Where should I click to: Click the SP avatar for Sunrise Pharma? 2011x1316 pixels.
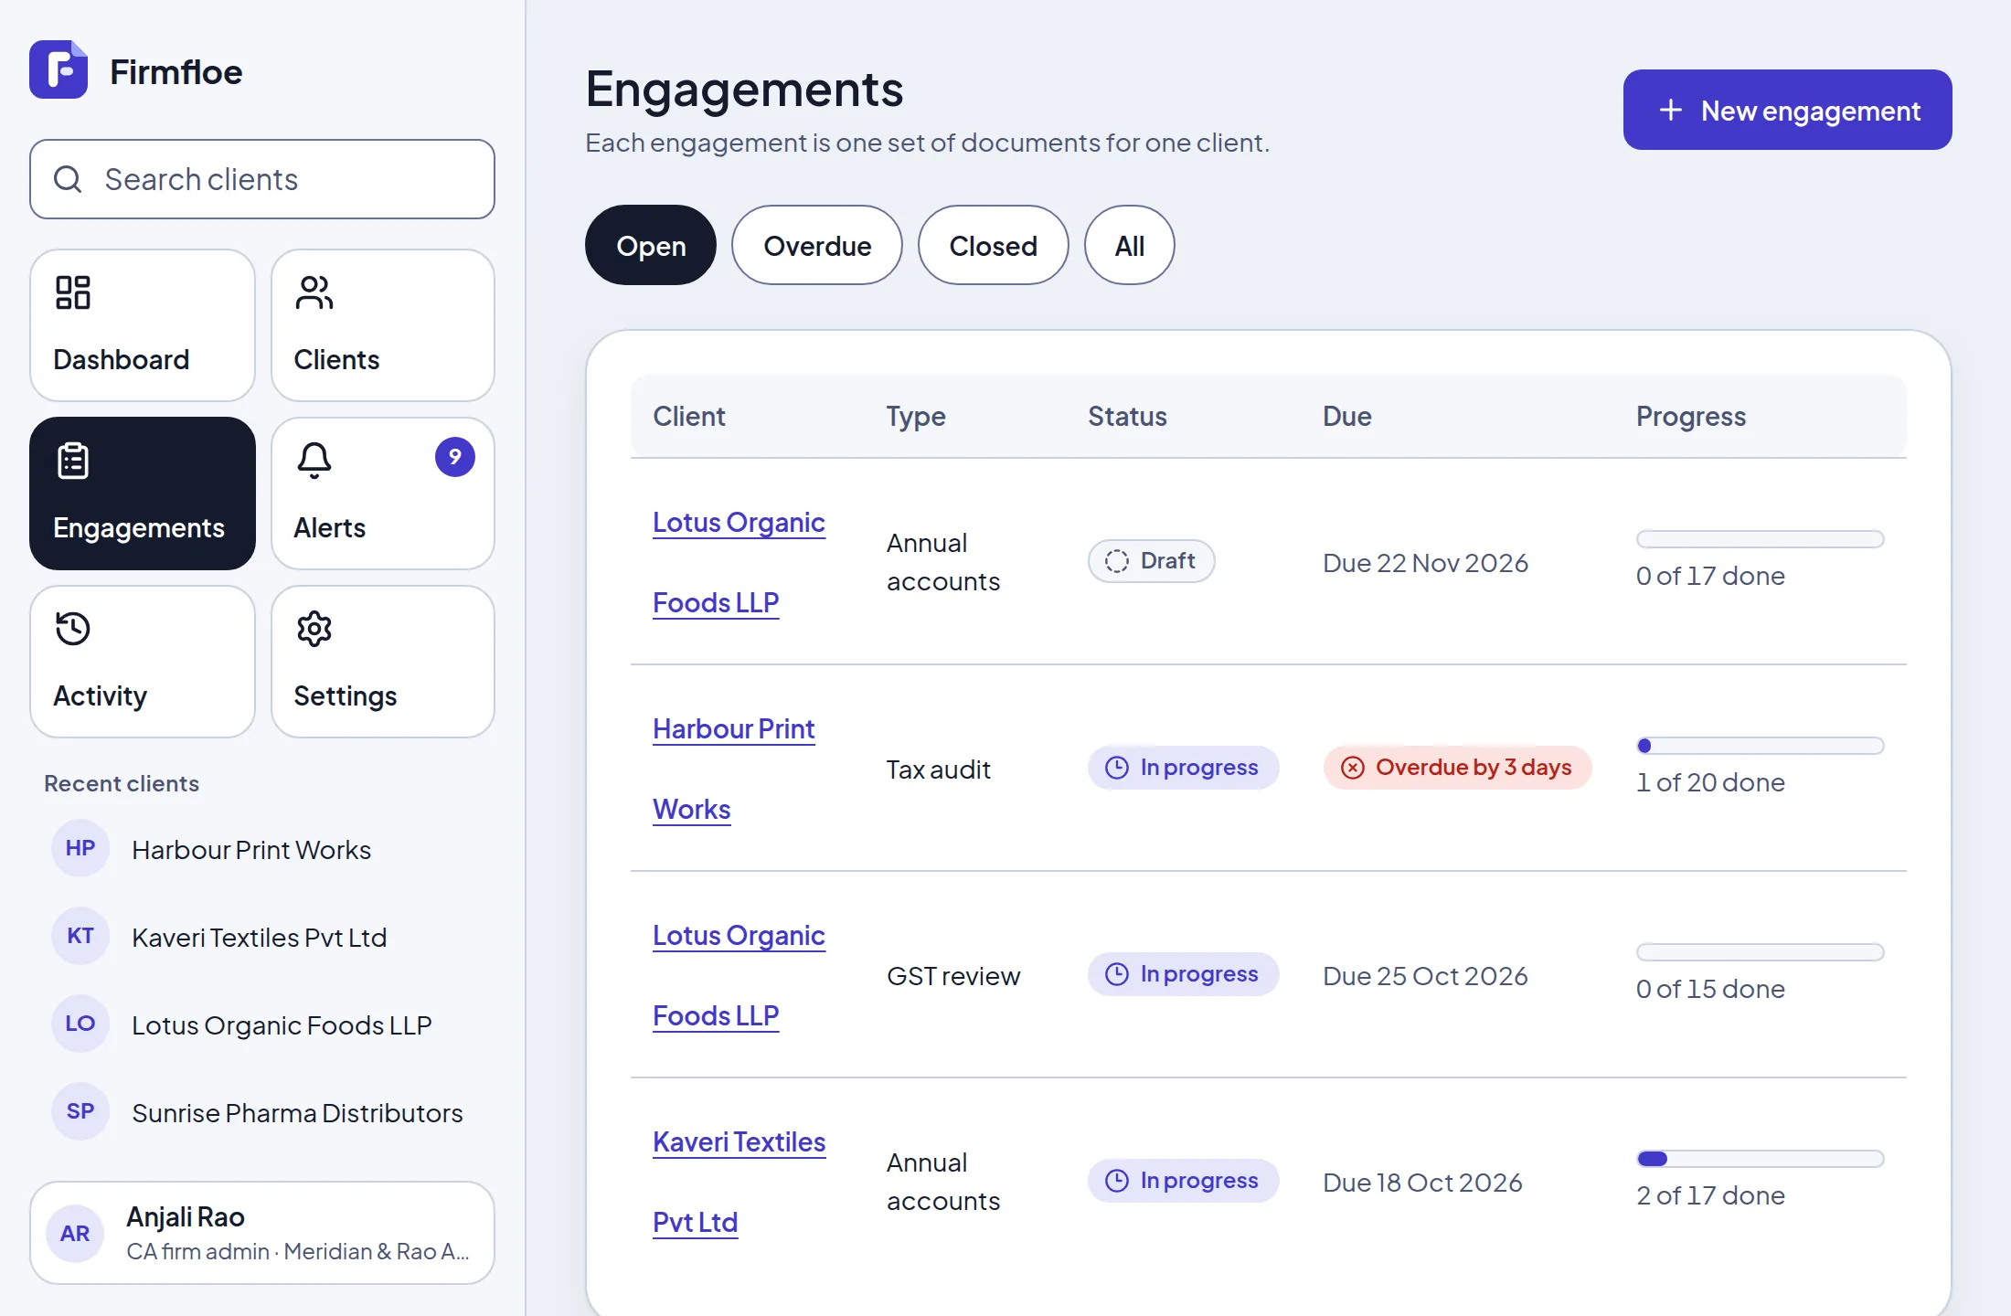(80, 1111)
